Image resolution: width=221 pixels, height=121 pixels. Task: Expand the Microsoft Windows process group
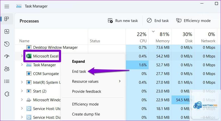(22, 99)
